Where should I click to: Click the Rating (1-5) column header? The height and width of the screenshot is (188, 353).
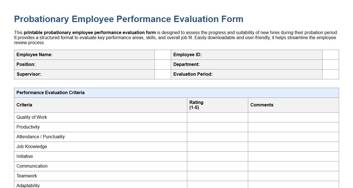pyautogui.click(x=196, y=105)
